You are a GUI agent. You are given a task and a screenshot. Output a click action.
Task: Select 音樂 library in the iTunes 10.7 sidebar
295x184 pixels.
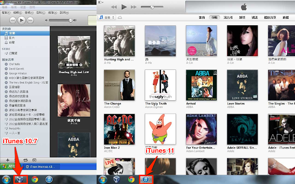click(x=25, y=33)
